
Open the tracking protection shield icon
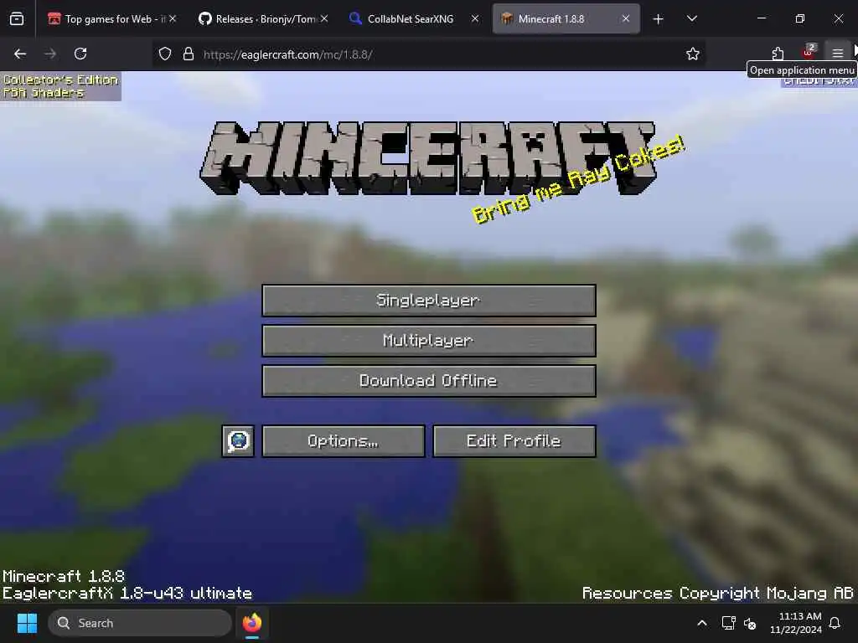click(165, 54)
